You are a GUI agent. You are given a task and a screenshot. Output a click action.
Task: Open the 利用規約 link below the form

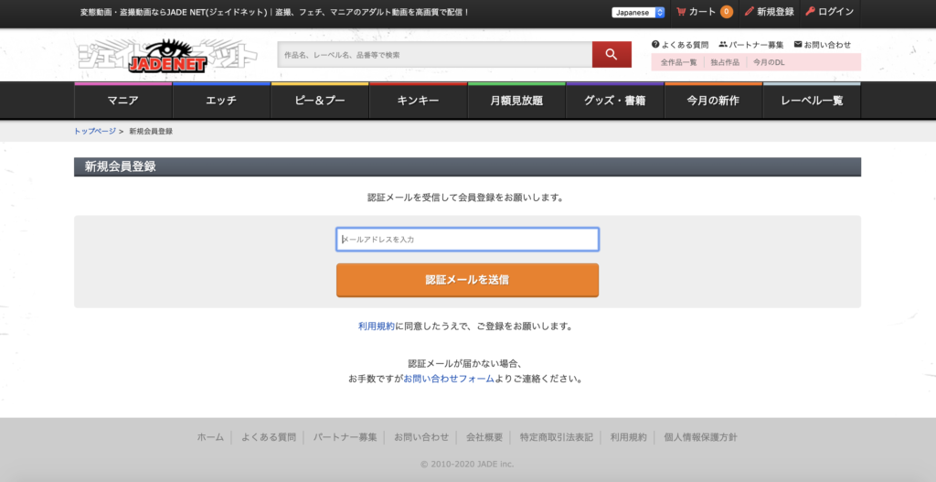point(377,327)
